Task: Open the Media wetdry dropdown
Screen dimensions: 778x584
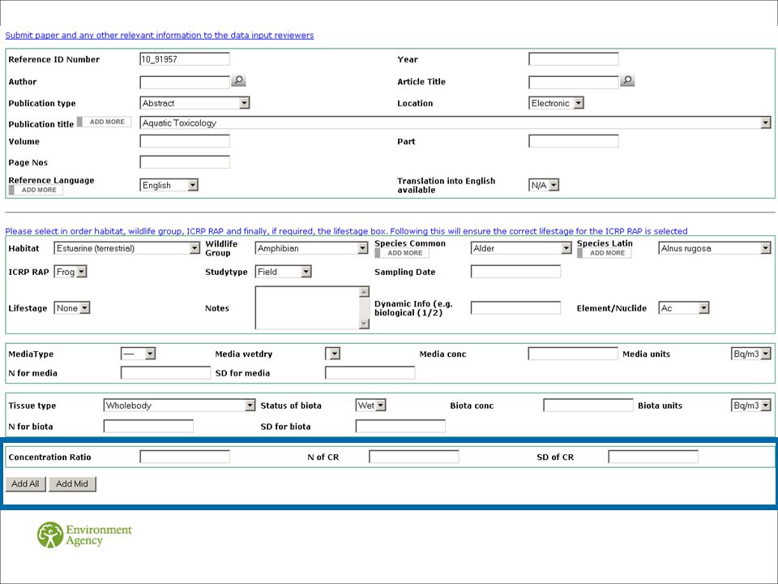Action: coord(332,354)
